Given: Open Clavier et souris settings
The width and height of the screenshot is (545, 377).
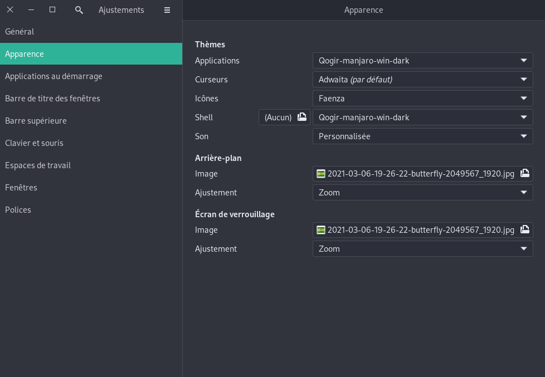Looking at the screenshot, I should point(91,143).
